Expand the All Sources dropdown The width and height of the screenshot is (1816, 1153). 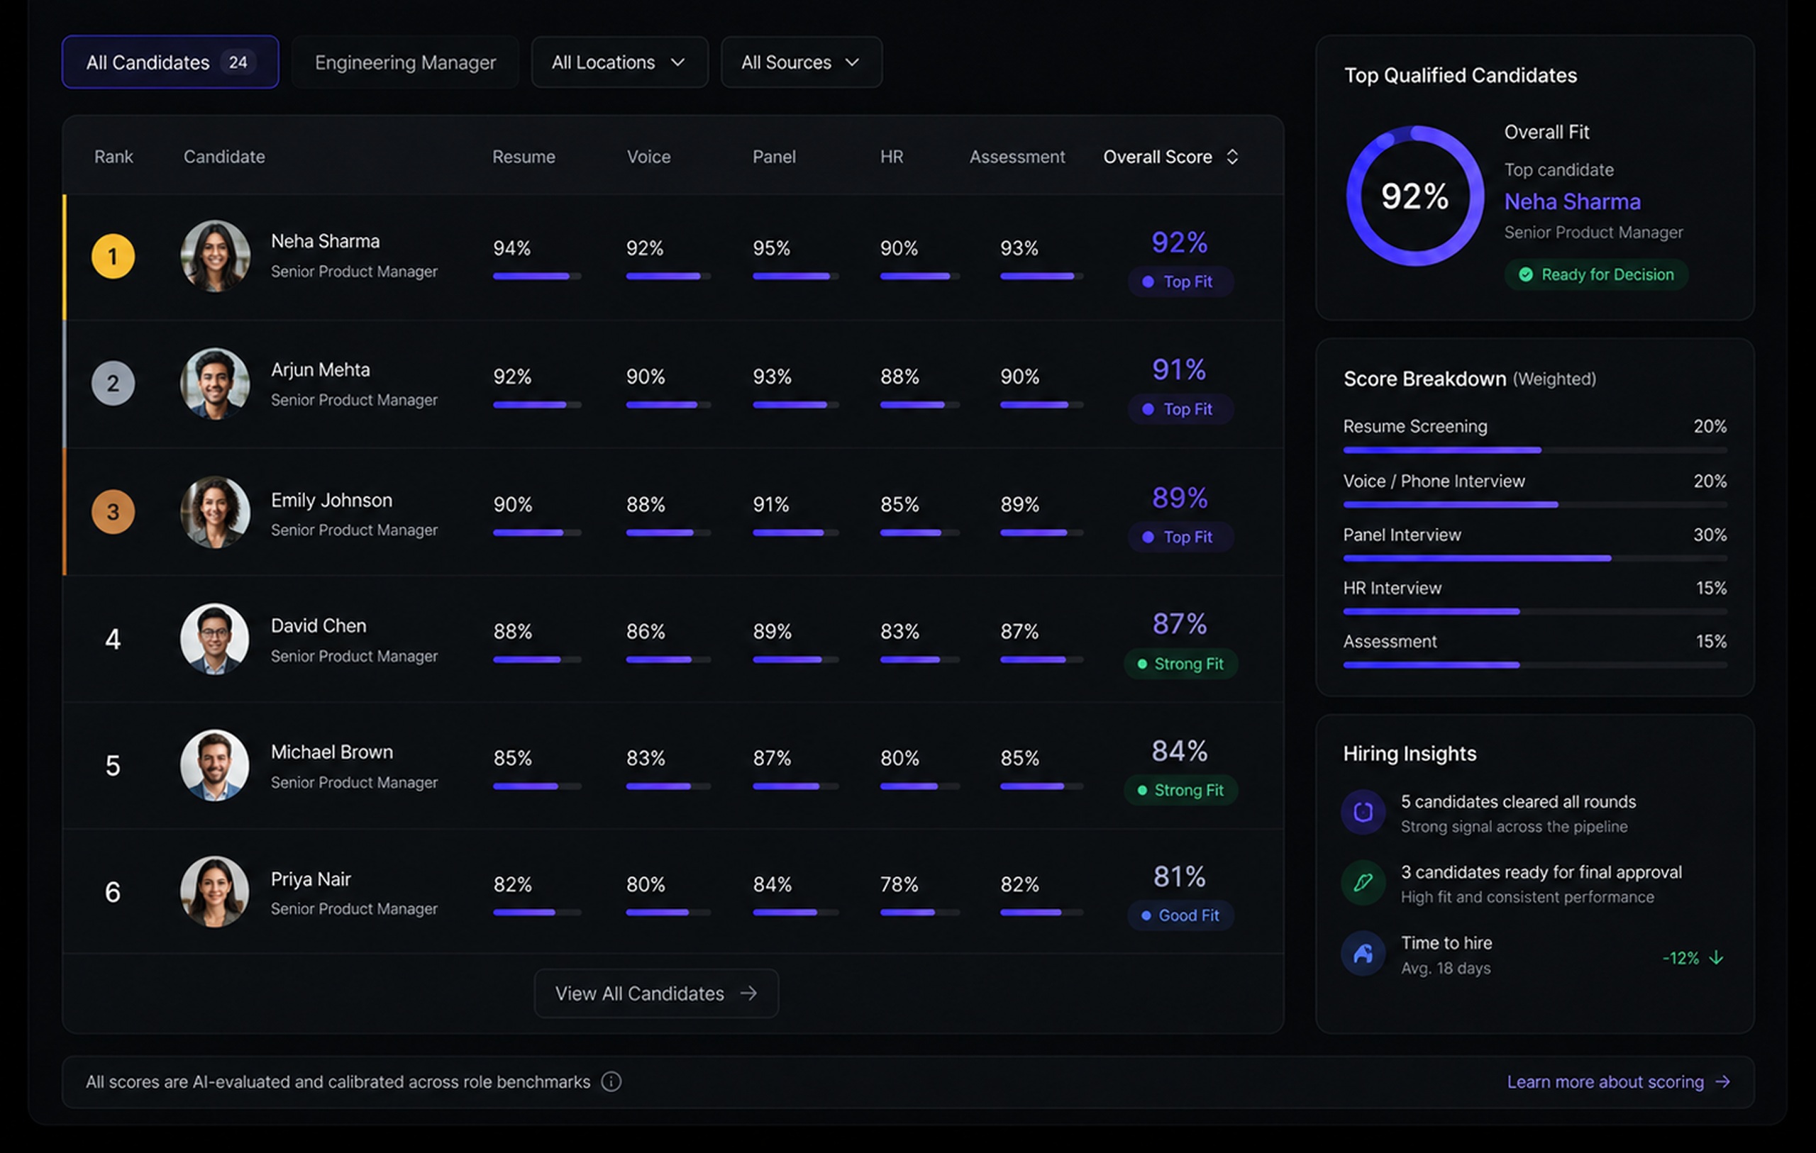(801, 62)
